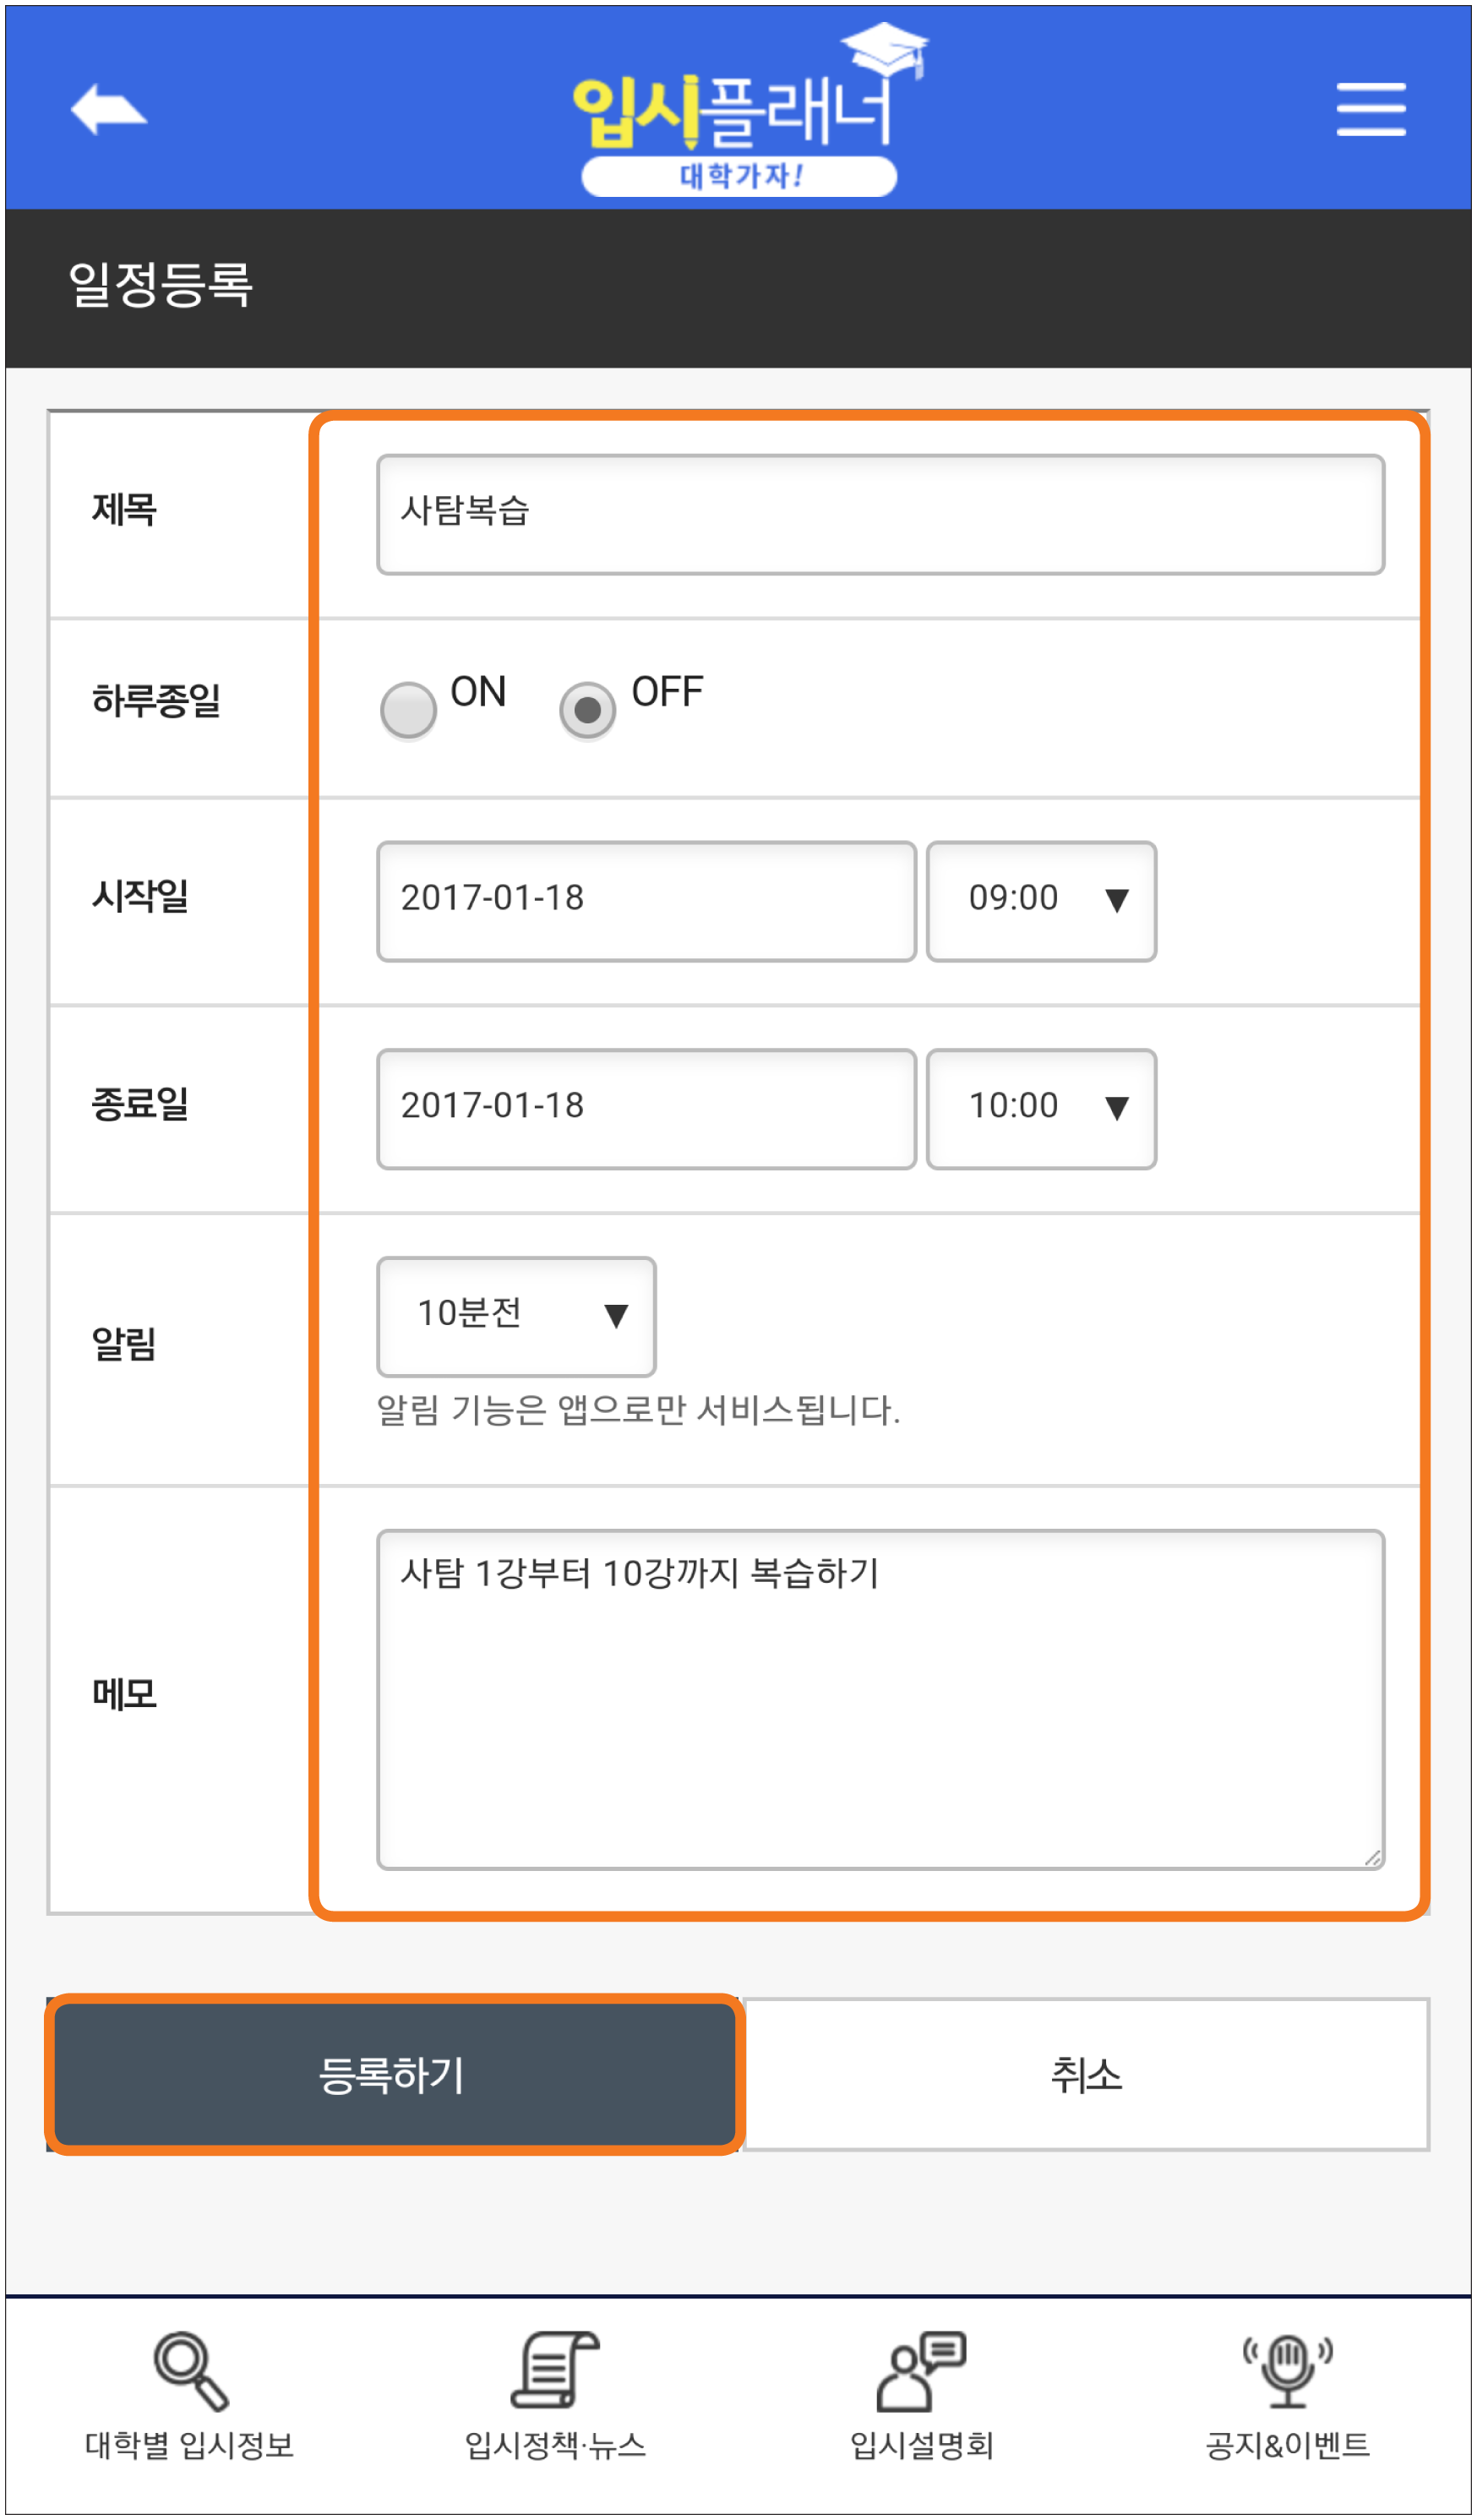Tap the person speech icon for 입시설명회
Screen dimensions: 1477x2520
[x=920, y=2371]
